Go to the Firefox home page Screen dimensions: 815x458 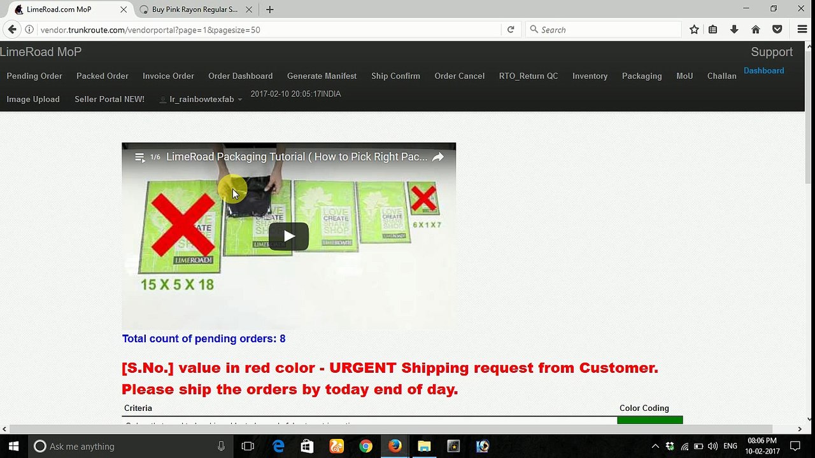(756, 29)
